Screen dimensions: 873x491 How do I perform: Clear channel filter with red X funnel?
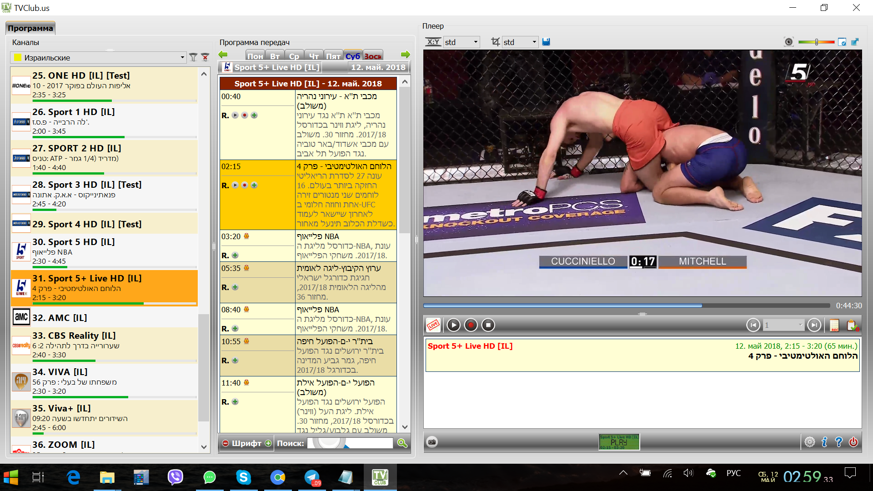click(x=205, y=57)
